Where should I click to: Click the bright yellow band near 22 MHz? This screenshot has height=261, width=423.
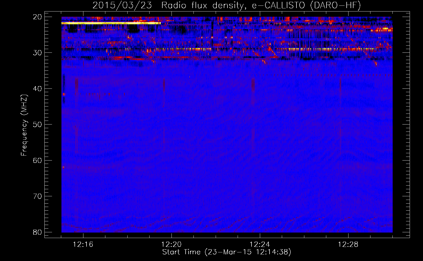(111, 23)
